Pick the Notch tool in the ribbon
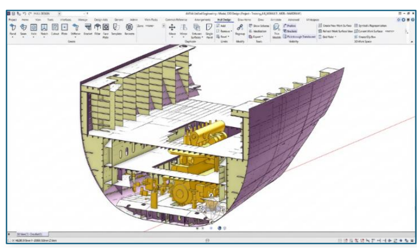Screen dimensions: 417x248 click(x=44, y=27)
